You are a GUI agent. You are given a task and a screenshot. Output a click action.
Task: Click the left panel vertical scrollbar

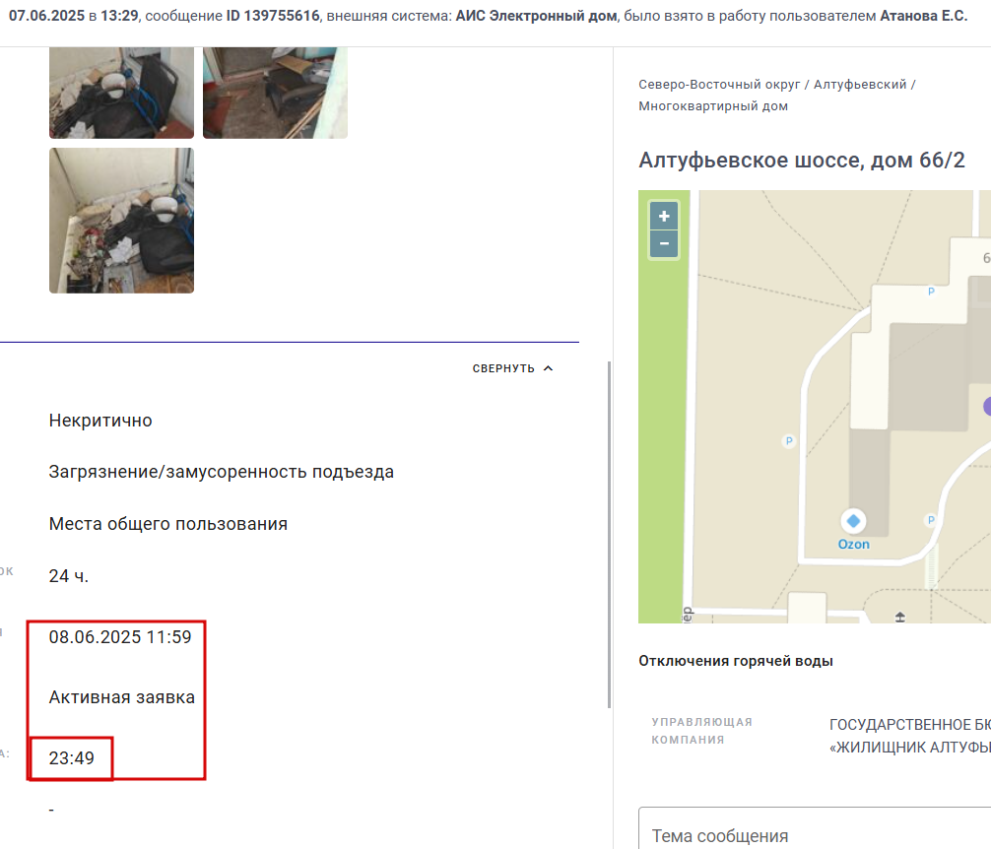click(609, 535)
